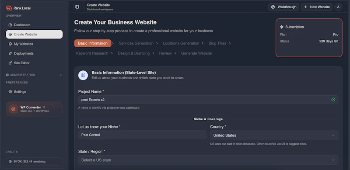Open the State / Region dropdown

[208, 160]
